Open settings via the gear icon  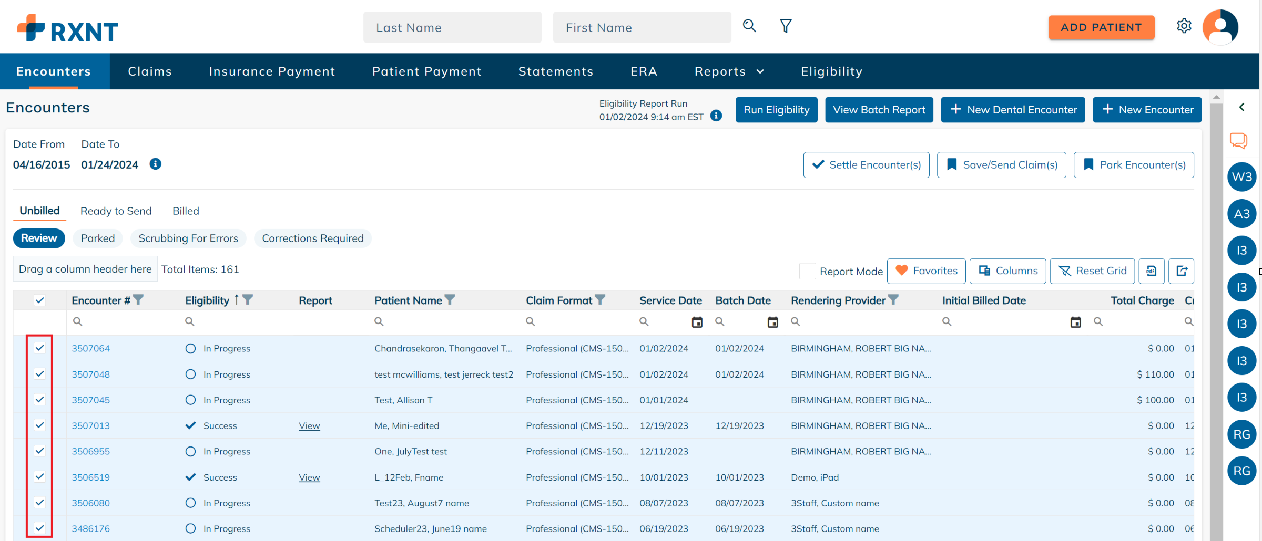[x=1184, y=26]
